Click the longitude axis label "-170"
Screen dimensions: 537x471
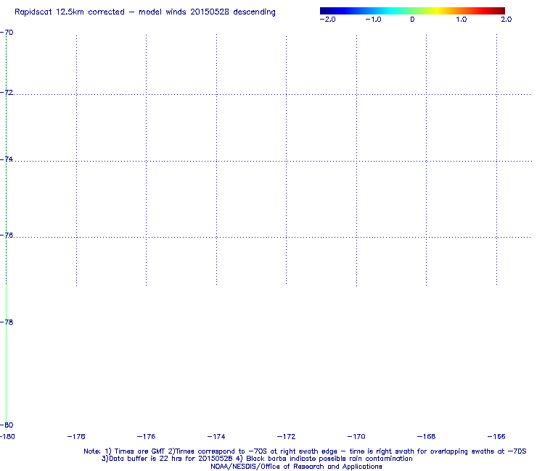point(356,437)
